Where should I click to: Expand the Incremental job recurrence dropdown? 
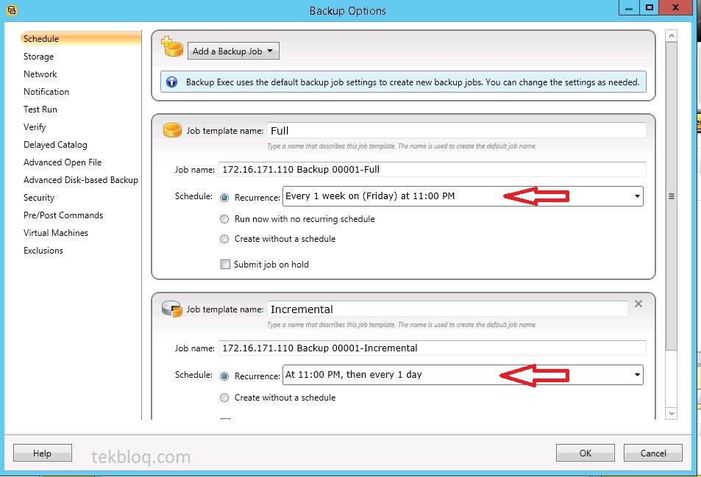[637, 375]
